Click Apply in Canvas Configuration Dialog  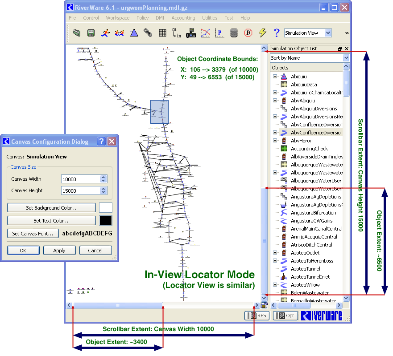point(59,251)
